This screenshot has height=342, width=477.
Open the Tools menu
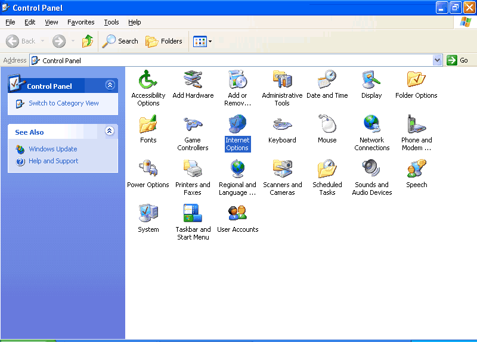pos(111,22)
